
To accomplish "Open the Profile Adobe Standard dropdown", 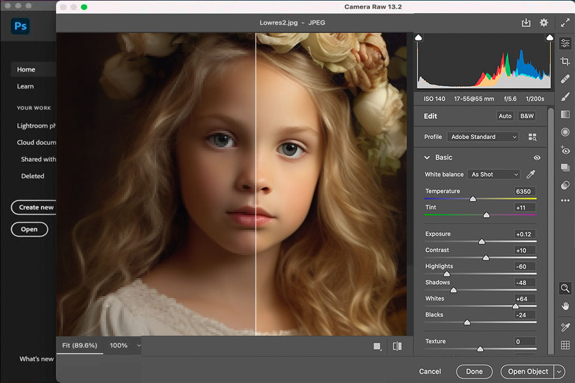I will tap(483, 136).
